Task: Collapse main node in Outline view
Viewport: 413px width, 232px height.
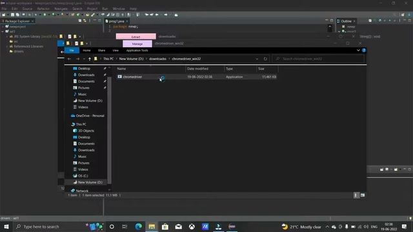Action: pos(339,32)
